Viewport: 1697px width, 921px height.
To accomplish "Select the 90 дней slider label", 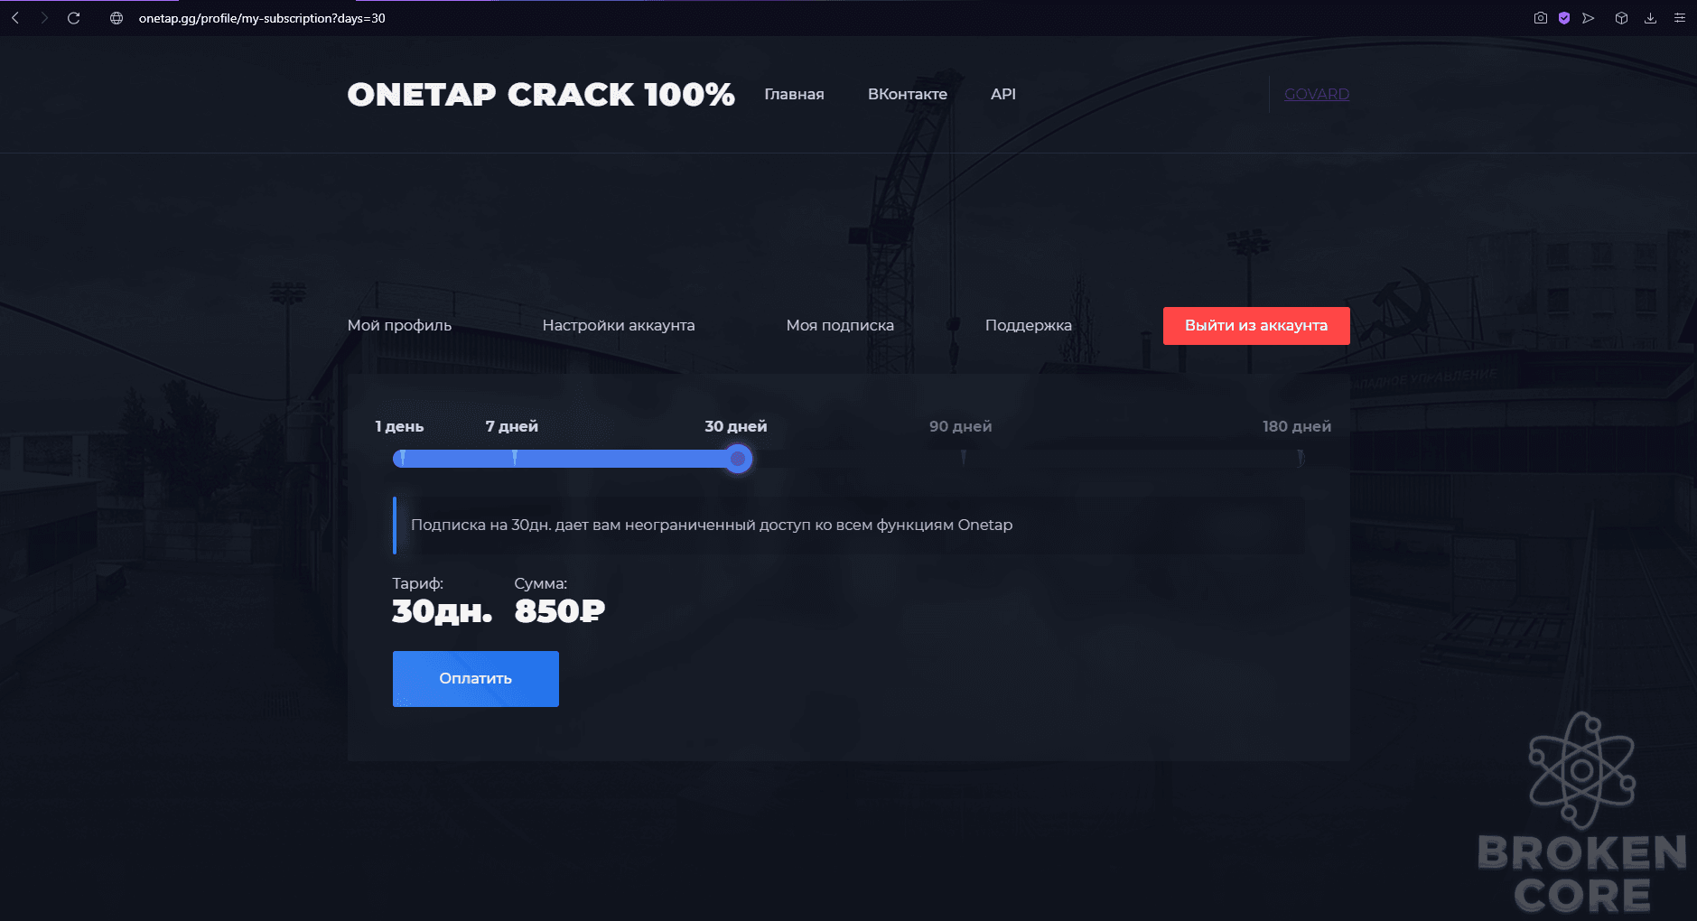I will point(960,426).
